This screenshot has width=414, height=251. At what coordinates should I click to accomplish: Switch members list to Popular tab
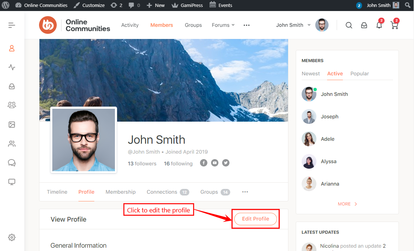click(x=359, y=73)
